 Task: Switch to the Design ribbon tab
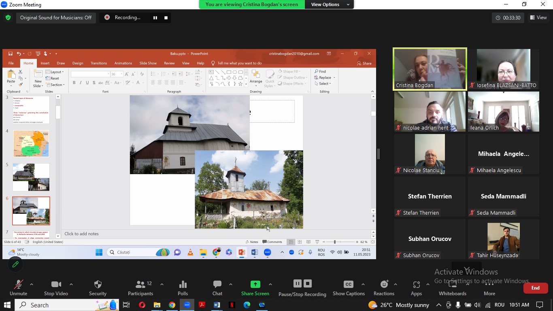point(78,63)
